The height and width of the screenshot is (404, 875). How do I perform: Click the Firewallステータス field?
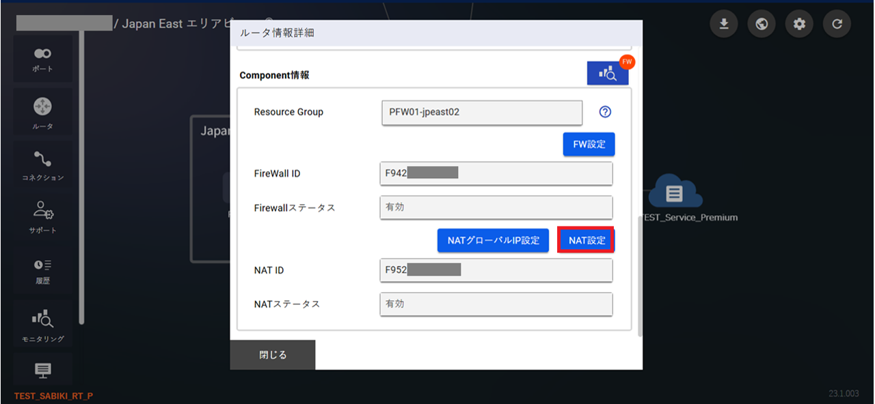[x=496, y=207]
